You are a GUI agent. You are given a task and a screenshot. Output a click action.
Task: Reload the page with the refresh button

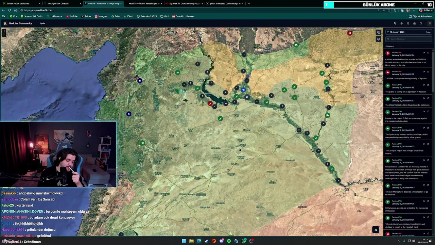[x=10, y=10]
